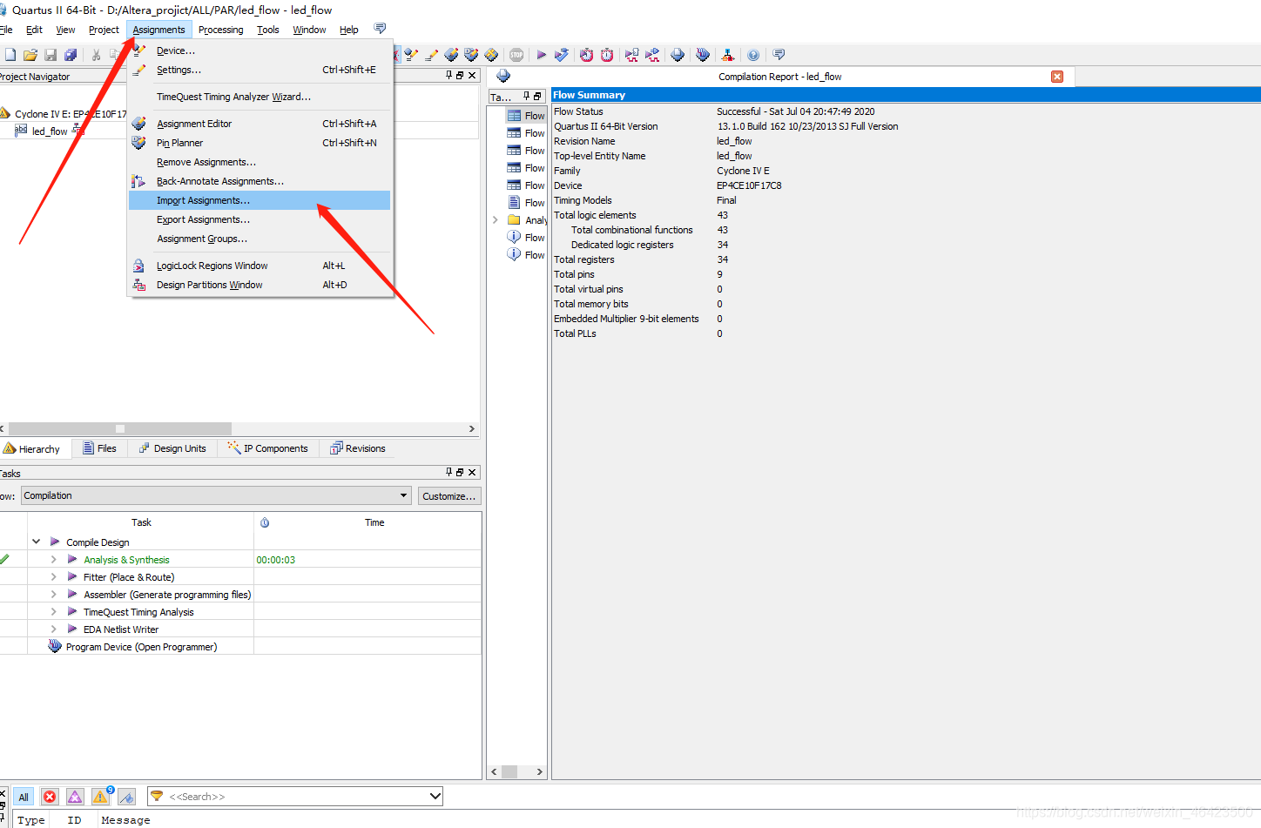Screen dimensions: 1261x828
Task: Open Settings... from Assignments menu
Action: (x=260, y=70)
